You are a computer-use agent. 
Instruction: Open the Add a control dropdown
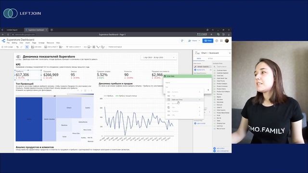pos(73,47)
